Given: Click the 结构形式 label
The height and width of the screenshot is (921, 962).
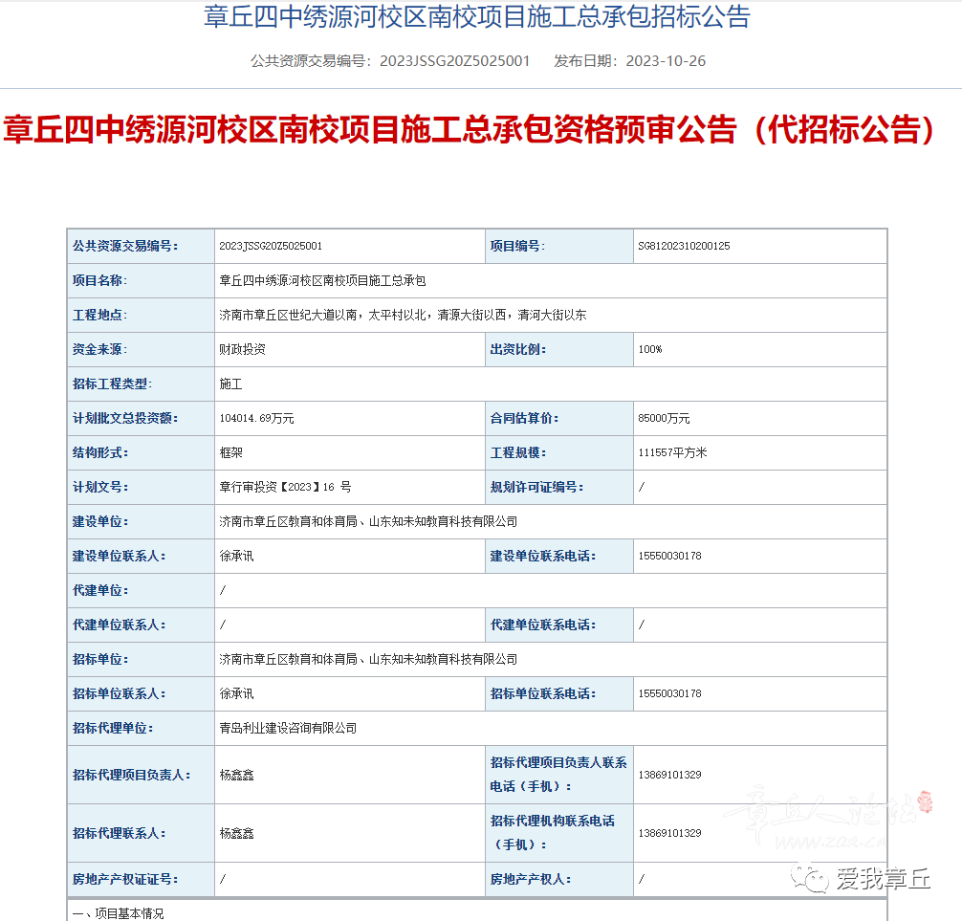Looking at the screenshot, I should point(100,452).
